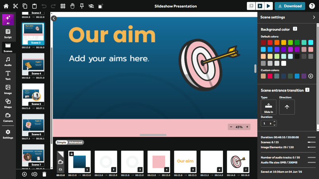The width and height of the screenshot is (319, 179).
Task: Go to the home screen icon
Action: (x=6, y=6)
